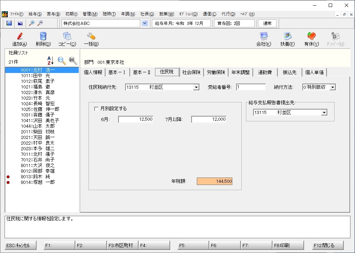The height and width of the screenshot is (253, 355).
Task: Click the F12:閉じる button
Action: 328,245
